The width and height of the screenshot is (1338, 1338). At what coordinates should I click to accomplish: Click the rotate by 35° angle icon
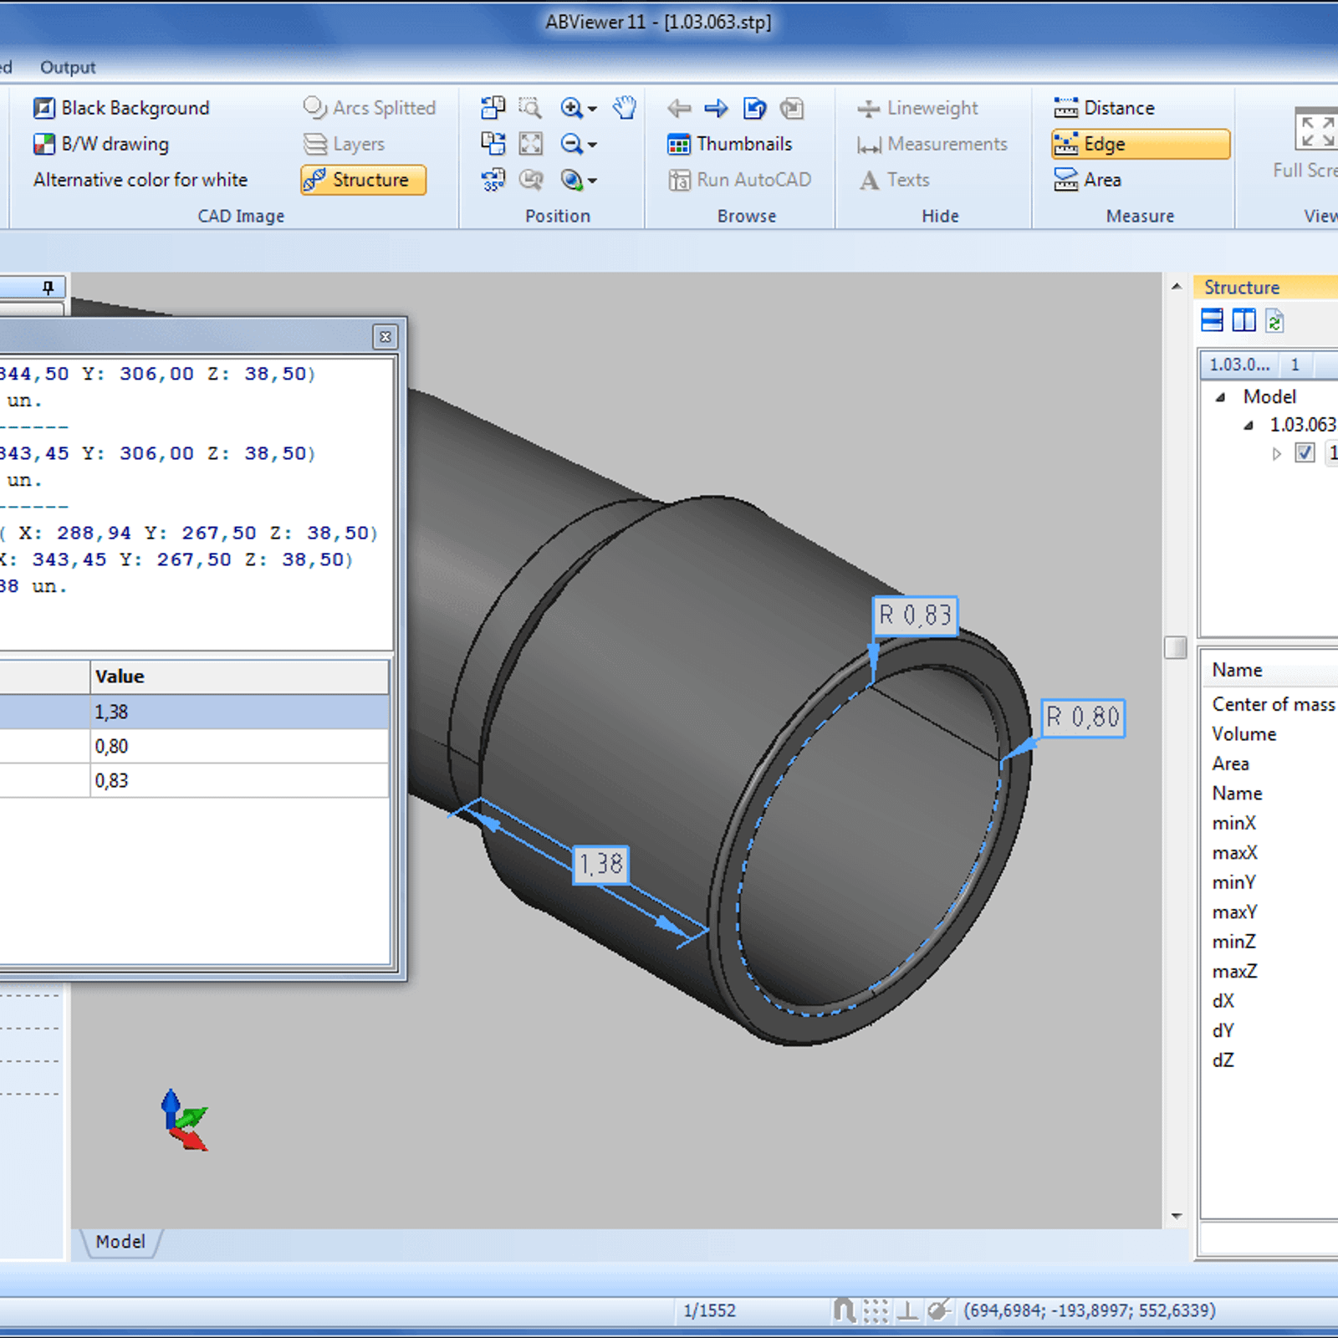[493, 180]
